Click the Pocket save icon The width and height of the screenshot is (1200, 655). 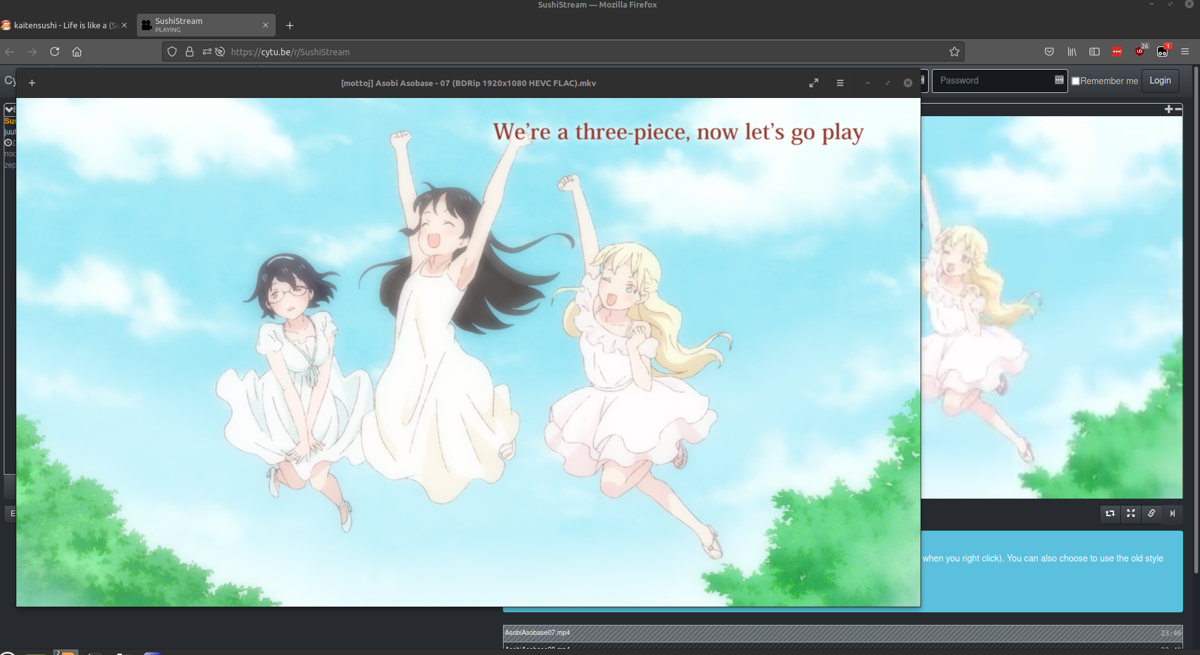pyautogui.click(x=1049, y=51)
